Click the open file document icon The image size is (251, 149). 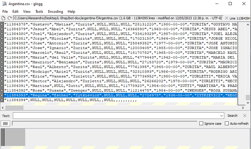4,18
